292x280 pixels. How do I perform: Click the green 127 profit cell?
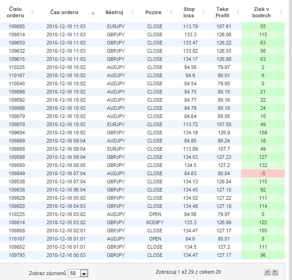tap(263, 157)
